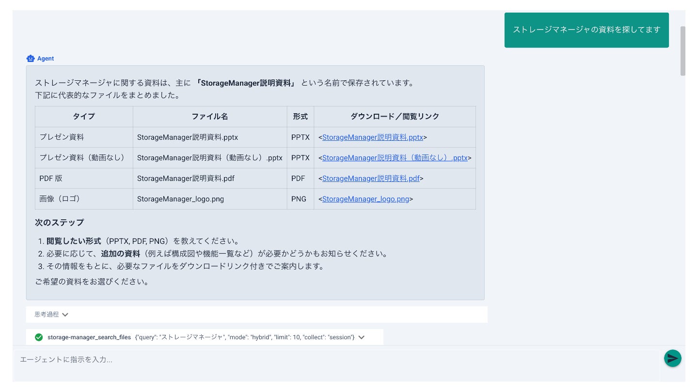Image resolution: width=698 pixels, height=392 pixels.
Task: Click the blue Agent name label
Action: [x=46, y=59]
